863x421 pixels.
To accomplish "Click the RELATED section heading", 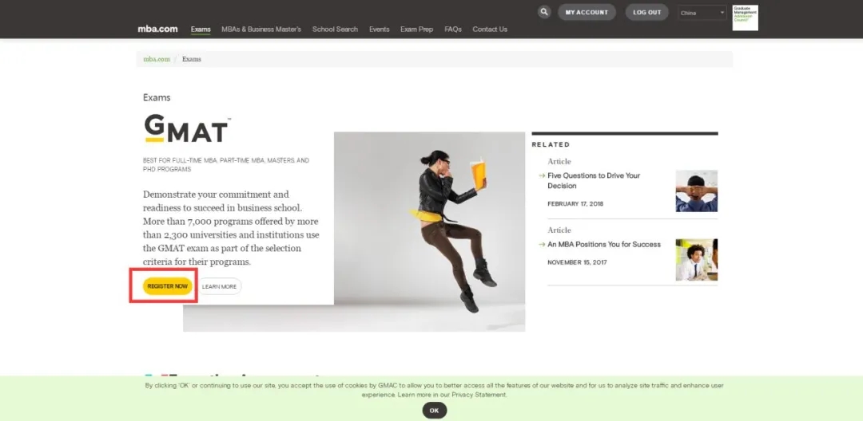I will (551, 144).
